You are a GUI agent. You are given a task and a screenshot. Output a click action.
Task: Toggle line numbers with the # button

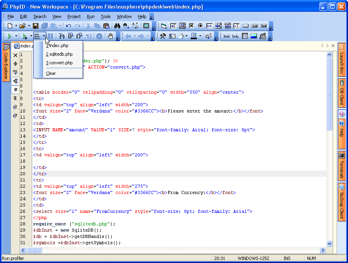(x=16, y=90)
